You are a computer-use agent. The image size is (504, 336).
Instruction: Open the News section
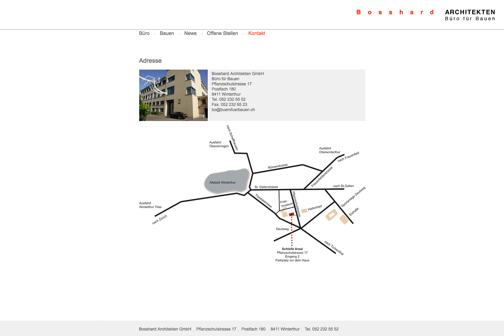(x=190, y=33)
